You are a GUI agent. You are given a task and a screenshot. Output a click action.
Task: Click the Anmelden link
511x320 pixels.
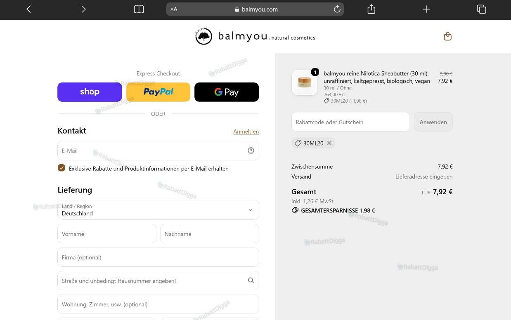coord(246,132)
